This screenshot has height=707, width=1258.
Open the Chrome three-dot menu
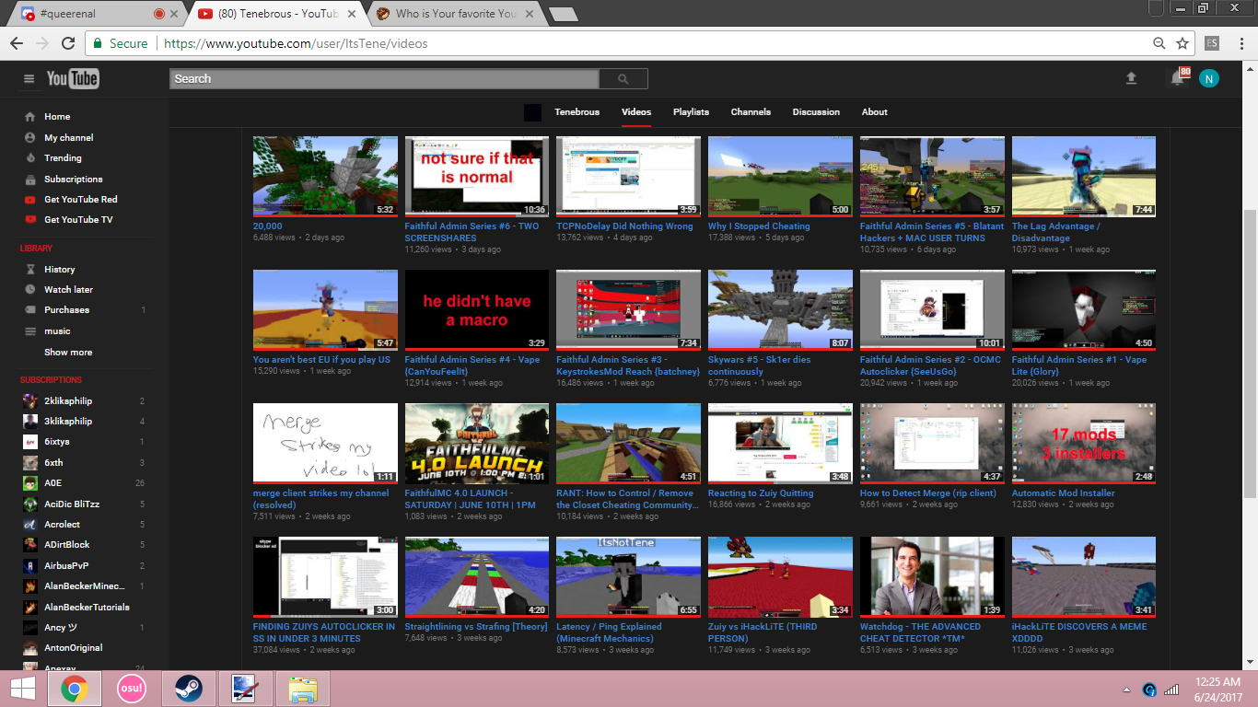coord(1241,43)
